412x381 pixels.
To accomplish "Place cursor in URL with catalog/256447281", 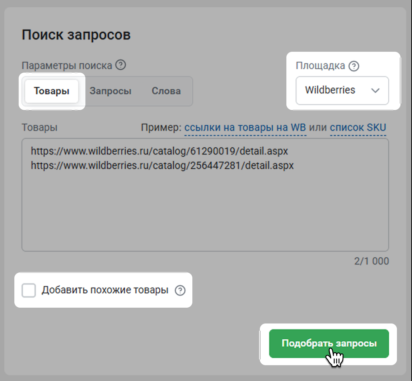I will coord(162,166).
